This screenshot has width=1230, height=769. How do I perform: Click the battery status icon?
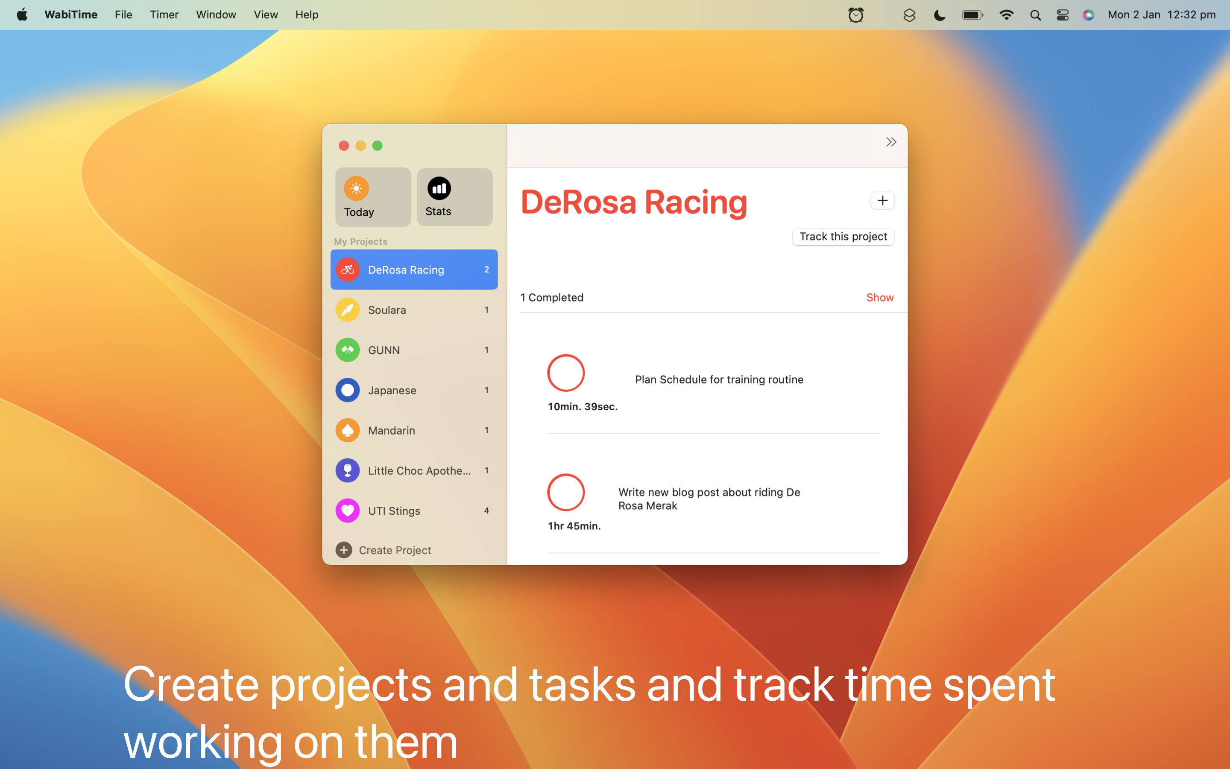coord(973,15)
